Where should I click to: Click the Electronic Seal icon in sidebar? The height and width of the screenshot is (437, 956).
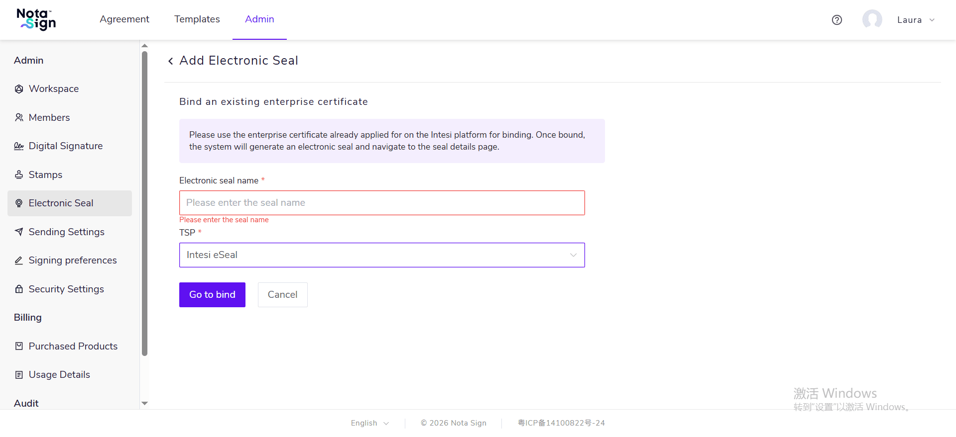[x=19, y=203]
